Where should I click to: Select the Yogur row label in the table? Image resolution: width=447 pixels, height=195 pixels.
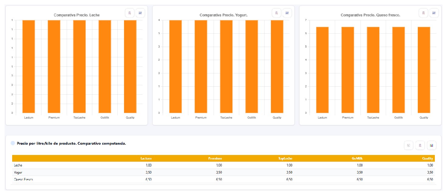coord(18,172)
